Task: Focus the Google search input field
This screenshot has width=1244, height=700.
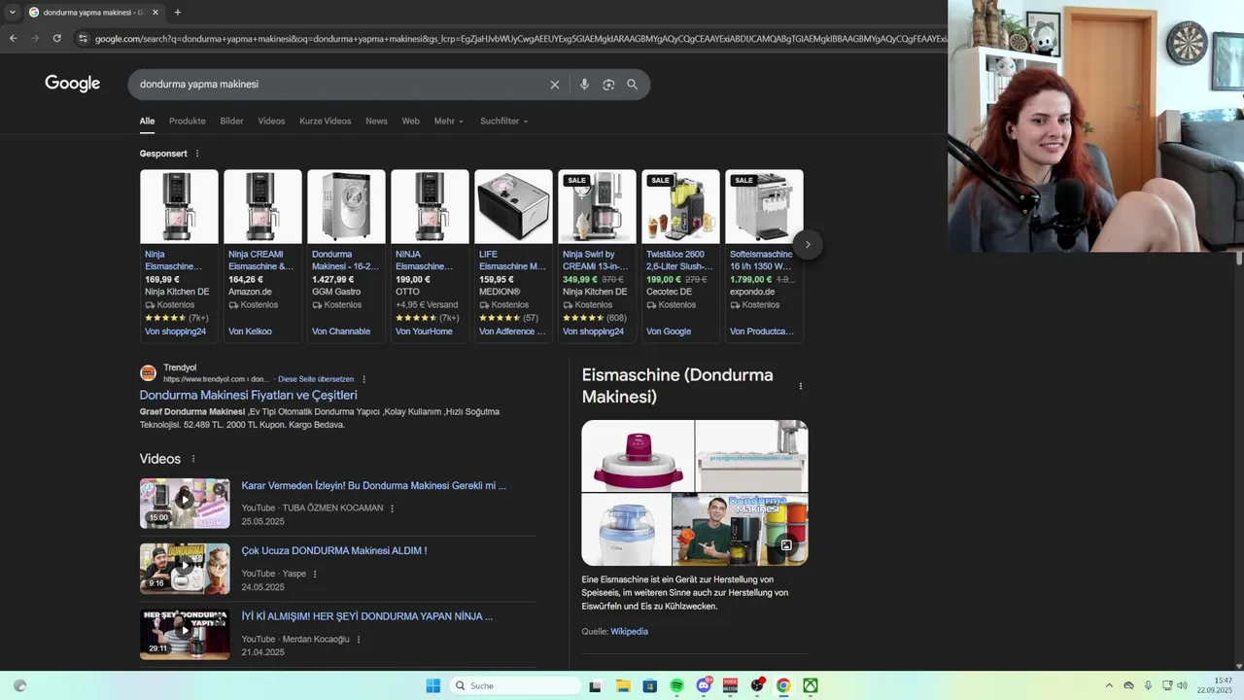Action: [340, 85]
